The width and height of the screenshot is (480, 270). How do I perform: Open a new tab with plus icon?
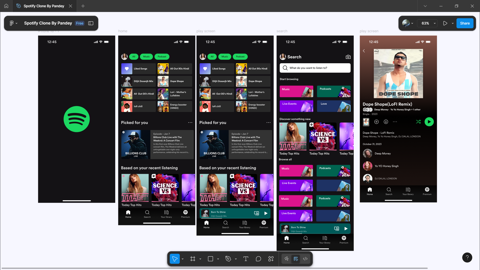(83, 6)
